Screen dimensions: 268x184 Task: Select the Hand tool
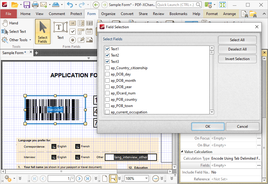(10, 23)
